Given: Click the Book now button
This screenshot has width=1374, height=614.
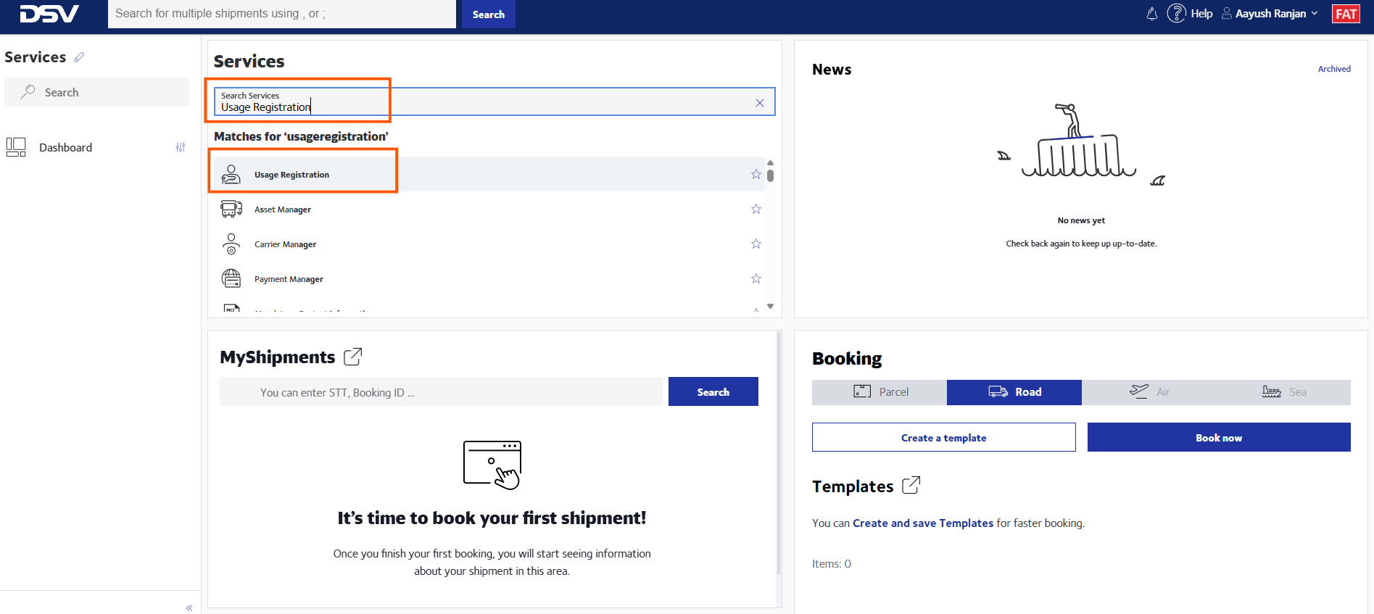Looking at the screenshot, I should coord(1219,437).
